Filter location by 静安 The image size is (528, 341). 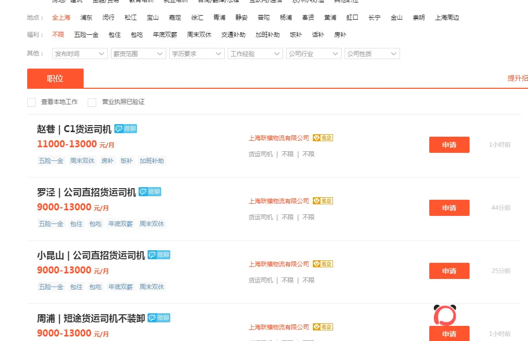[x=242, y=18]
